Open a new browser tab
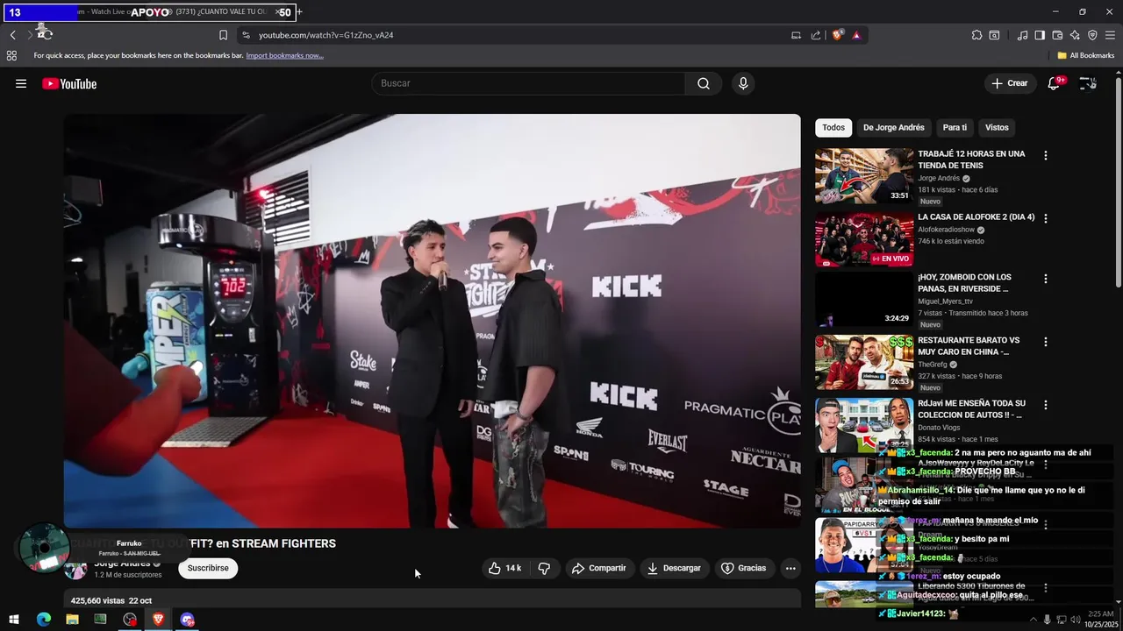Screen dimensions: 1123x631 299,12
